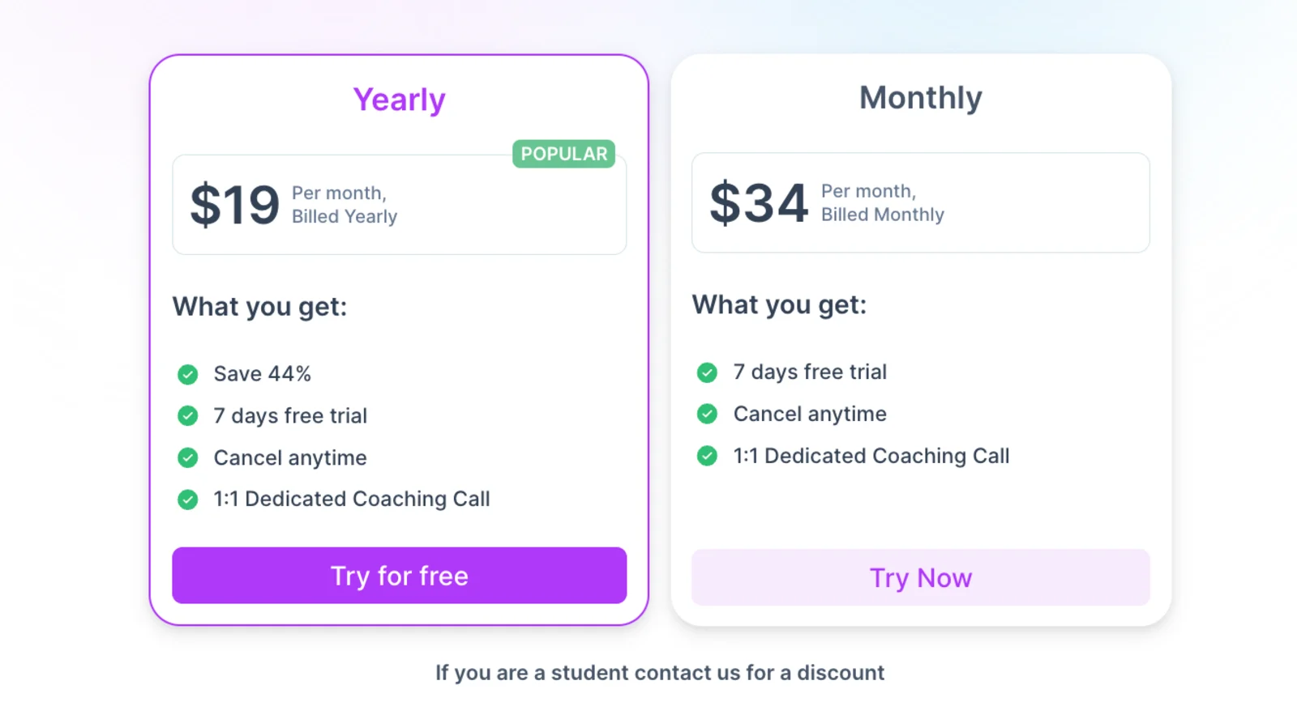
Task: Click checkmark beside Yearly 1:1 Dedicated Coaching Call
Action: tap(187, 500)
